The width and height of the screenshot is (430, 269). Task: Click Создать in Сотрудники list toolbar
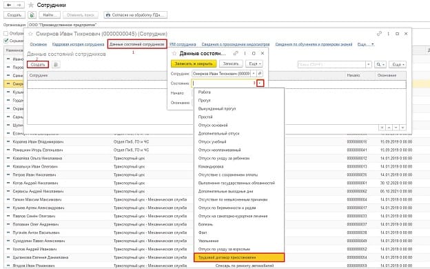click(14, 14)
